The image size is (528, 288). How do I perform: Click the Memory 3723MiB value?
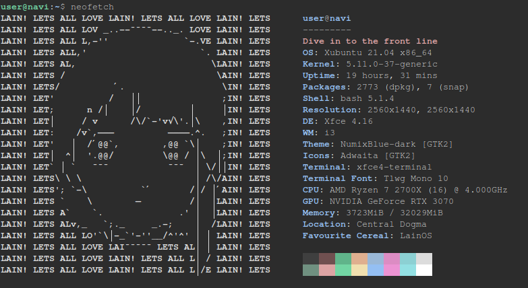(394, 213)
